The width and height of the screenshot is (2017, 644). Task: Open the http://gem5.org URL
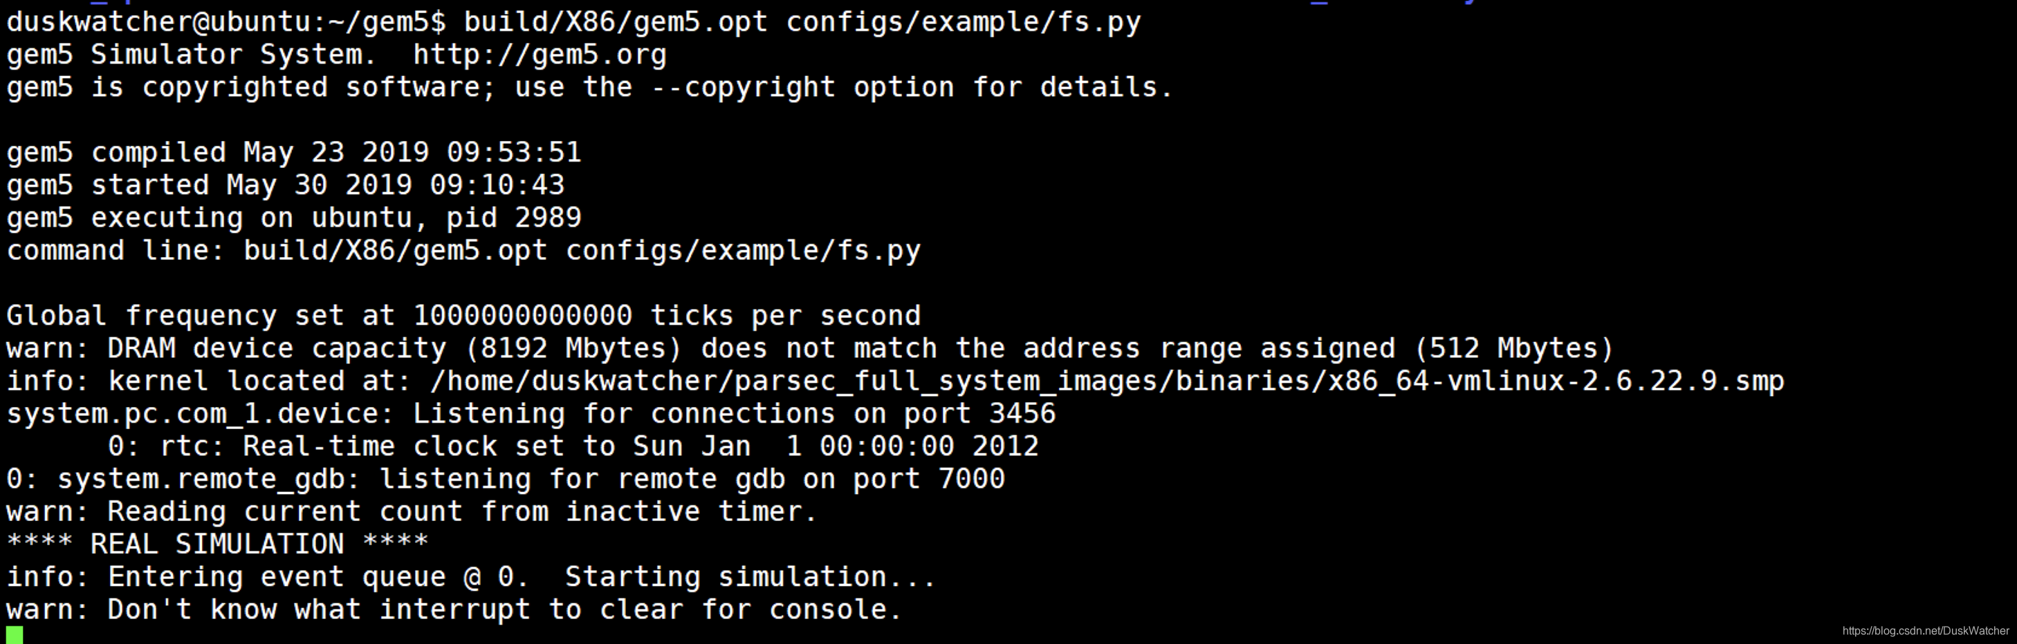540,55
